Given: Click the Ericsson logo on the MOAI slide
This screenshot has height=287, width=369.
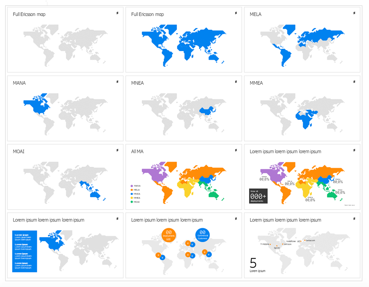Looking at the screenshot, I should 117,150.
